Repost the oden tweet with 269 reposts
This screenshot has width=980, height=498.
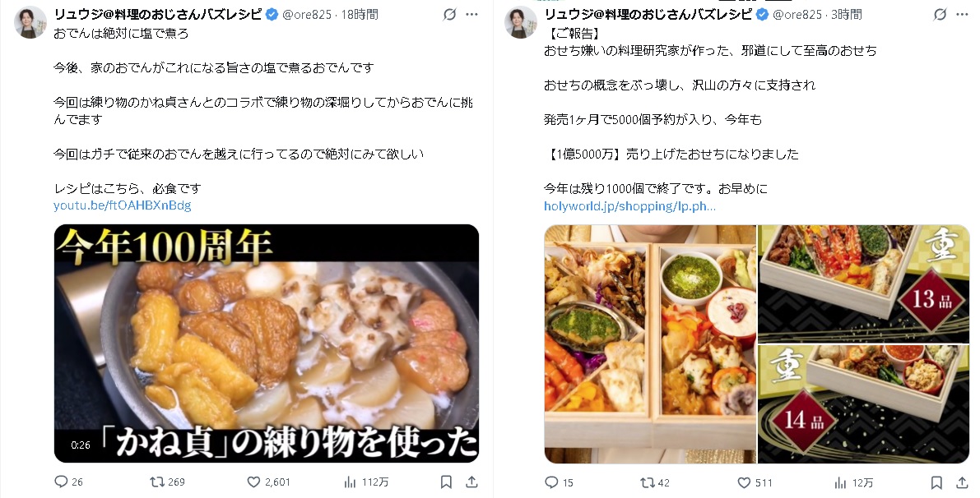167,482
